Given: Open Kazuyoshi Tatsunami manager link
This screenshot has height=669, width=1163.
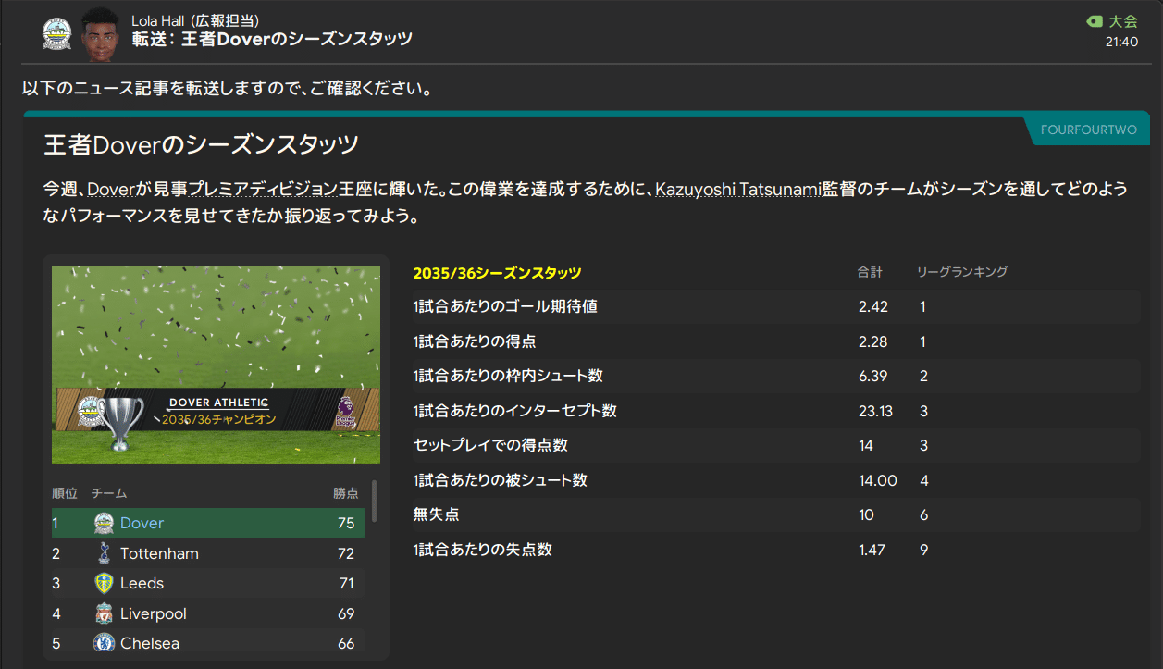Looking at the screenshot, I should coord(737,190).
